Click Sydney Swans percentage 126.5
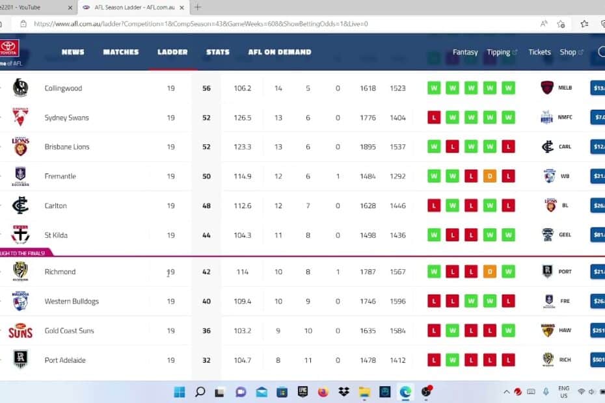 [x=242, y=117]
